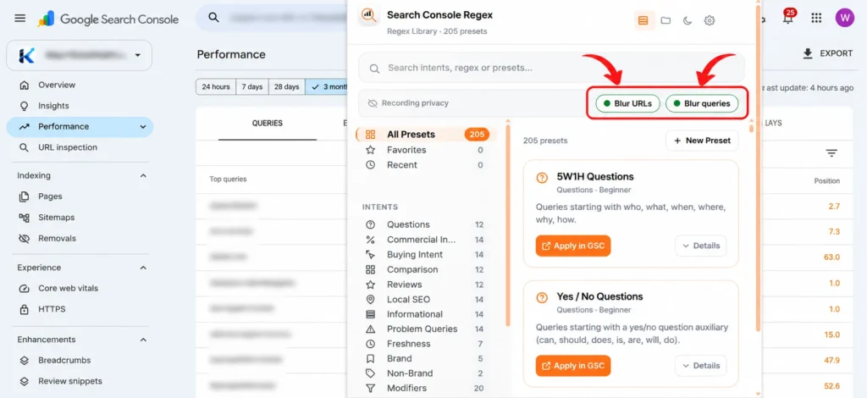Expand Details for Yes / No Questions preset

tap(700, 366)
